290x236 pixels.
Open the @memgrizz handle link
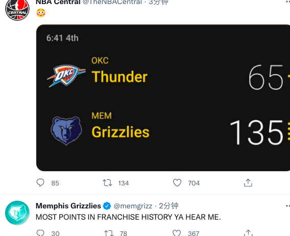133,206
